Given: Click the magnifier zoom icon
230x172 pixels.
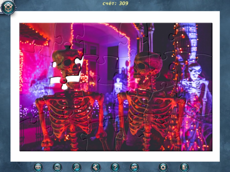Looking at the screenshot, I should (x=76, y=167).
